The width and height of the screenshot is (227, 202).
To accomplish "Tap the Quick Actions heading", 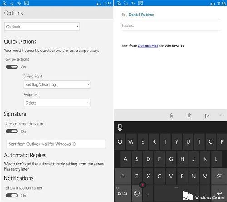I will 20,41.
